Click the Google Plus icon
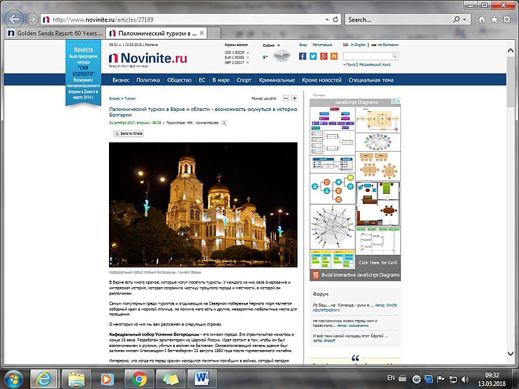This screenshot has width=519, height=389. (x=323, y=56)
